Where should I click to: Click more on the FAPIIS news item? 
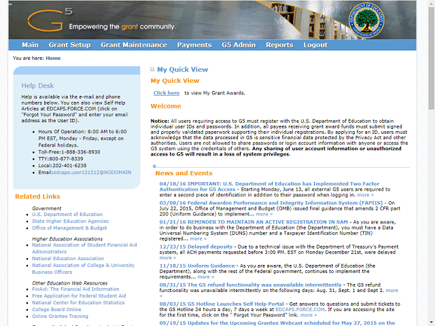[264, 214]
